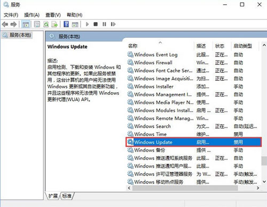Select Windows Management I... service

193,95
